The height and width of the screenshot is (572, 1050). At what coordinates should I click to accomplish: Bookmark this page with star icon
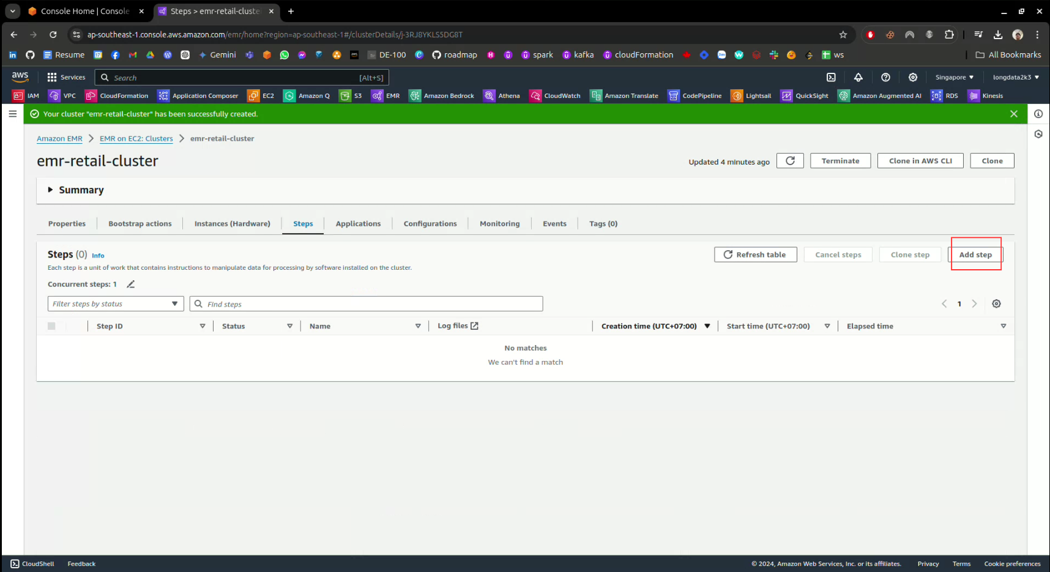(843, 35)
